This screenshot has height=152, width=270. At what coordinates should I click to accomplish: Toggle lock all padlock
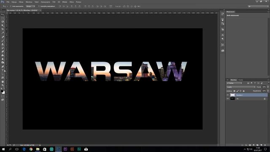click(244, 91)
